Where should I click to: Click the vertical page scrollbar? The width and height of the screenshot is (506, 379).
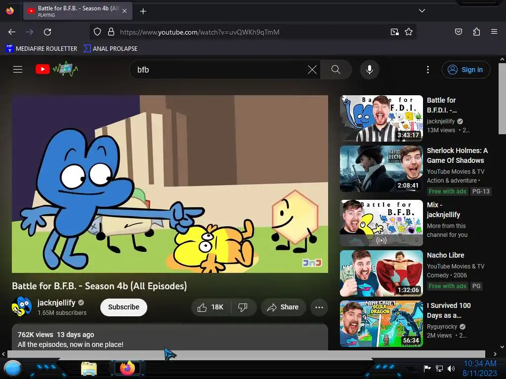(x=502, y=99)
